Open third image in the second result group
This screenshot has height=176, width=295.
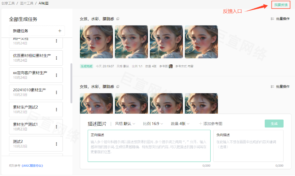tap(166, 104)
